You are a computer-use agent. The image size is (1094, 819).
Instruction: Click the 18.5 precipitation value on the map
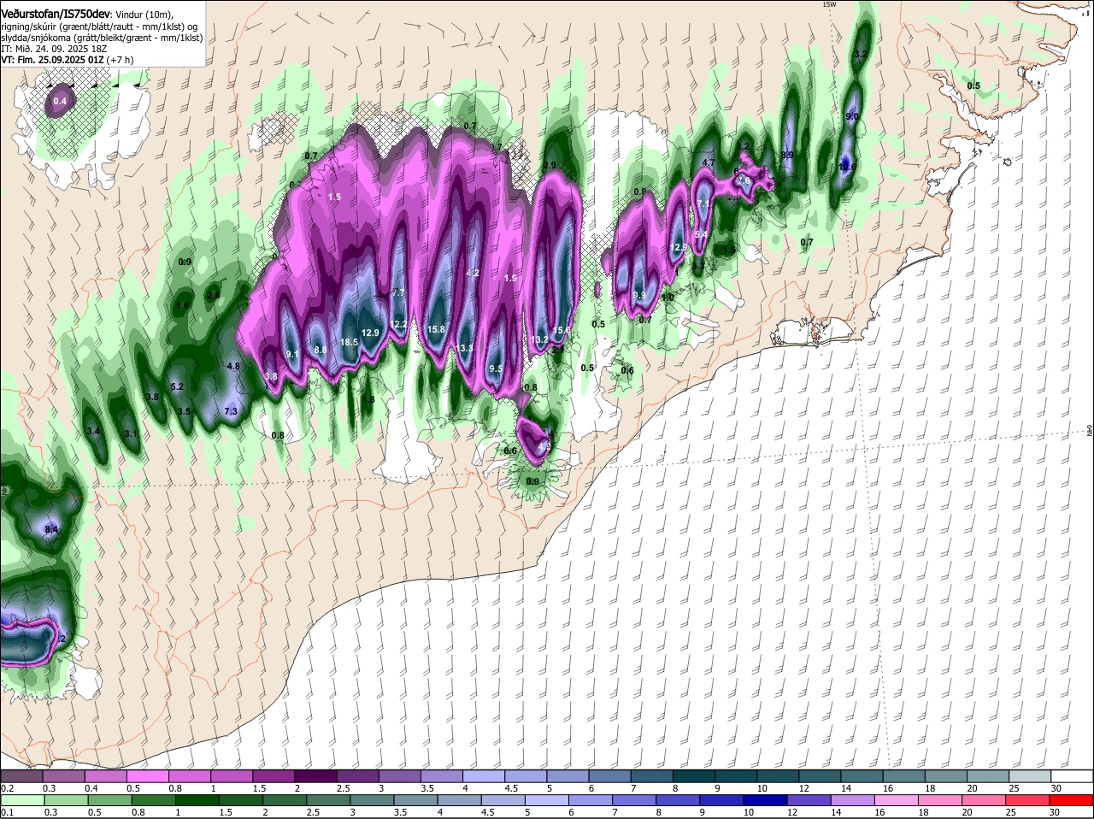click(x=349, y=342)
